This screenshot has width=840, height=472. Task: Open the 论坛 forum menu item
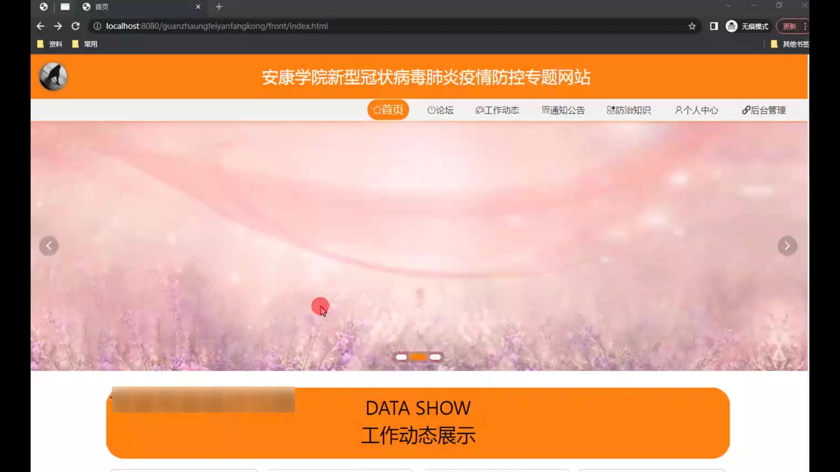tap(440, 110)
